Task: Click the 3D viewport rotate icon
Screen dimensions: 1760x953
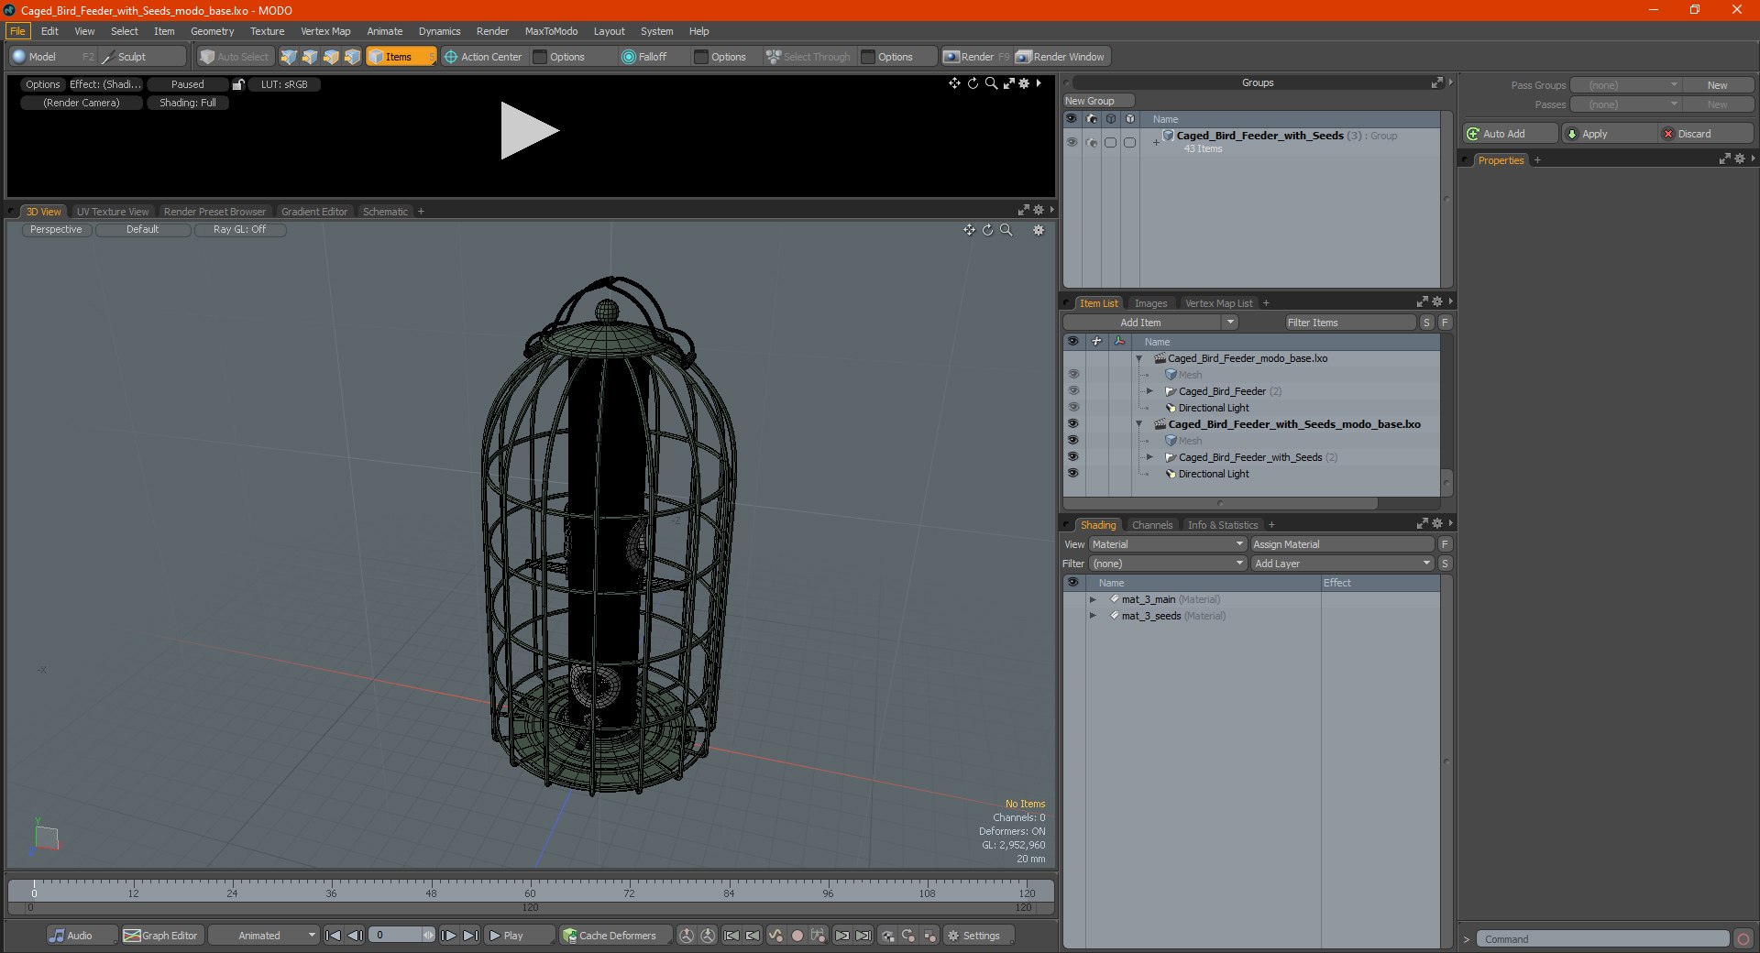Action: pyautogui.click(x=988, y=230)
